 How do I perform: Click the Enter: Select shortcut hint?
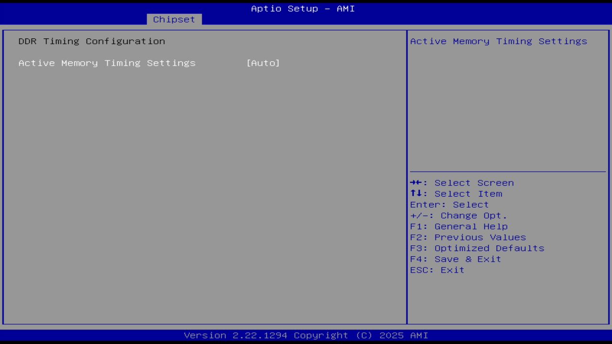click(x=449, y=204)
